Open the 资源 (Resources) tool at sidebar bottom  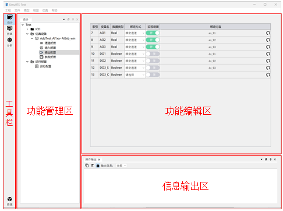[9, 201]
